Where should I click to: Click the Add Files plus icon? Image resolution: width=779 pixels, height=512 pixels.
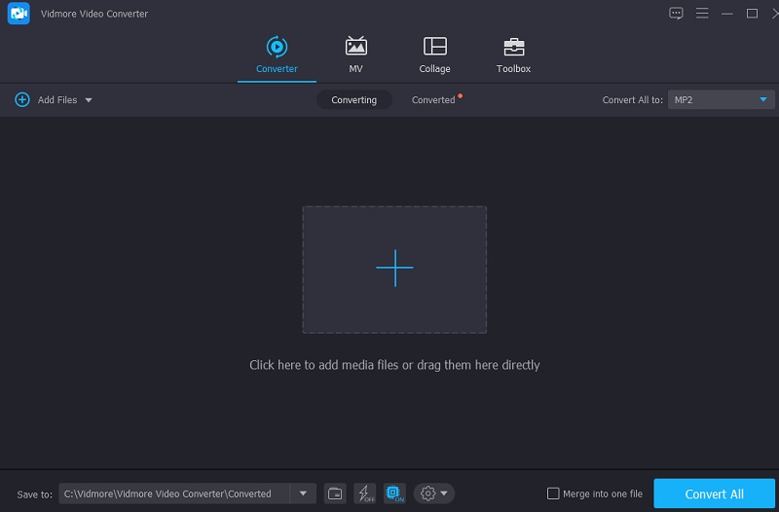[22, 100]
